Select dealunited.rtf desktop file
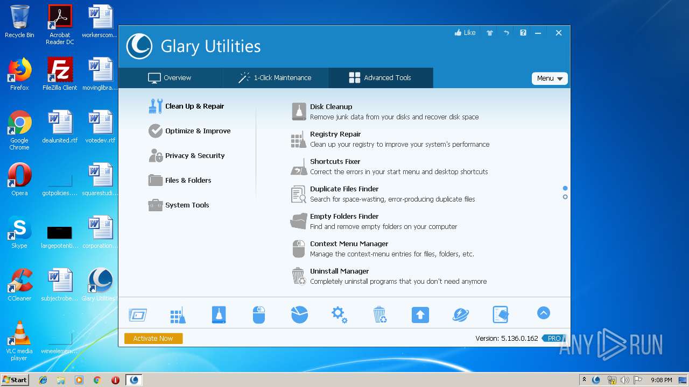Screen dimensions: 689x387 [x=60, y=127]
